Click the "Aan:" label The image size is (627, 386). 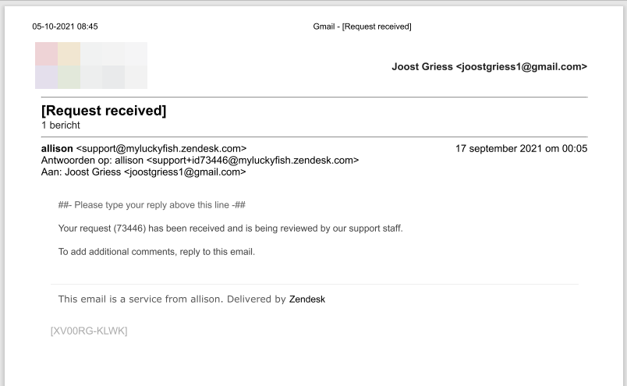[51, 172]
